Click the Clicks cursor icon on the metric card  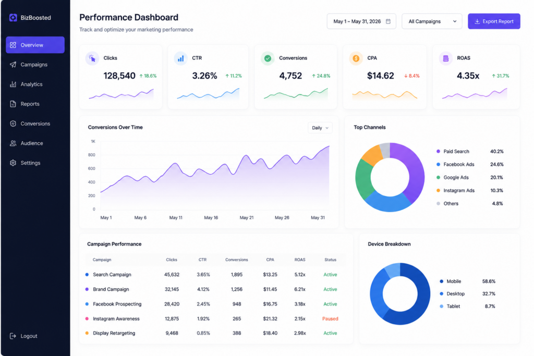click(92, 58)
